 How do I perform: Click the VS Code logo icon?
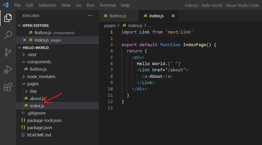tap(6, 5)
